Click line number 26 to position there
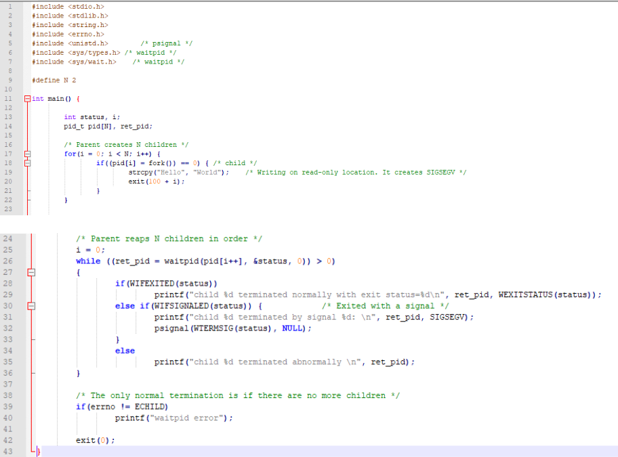 [8, 261]
